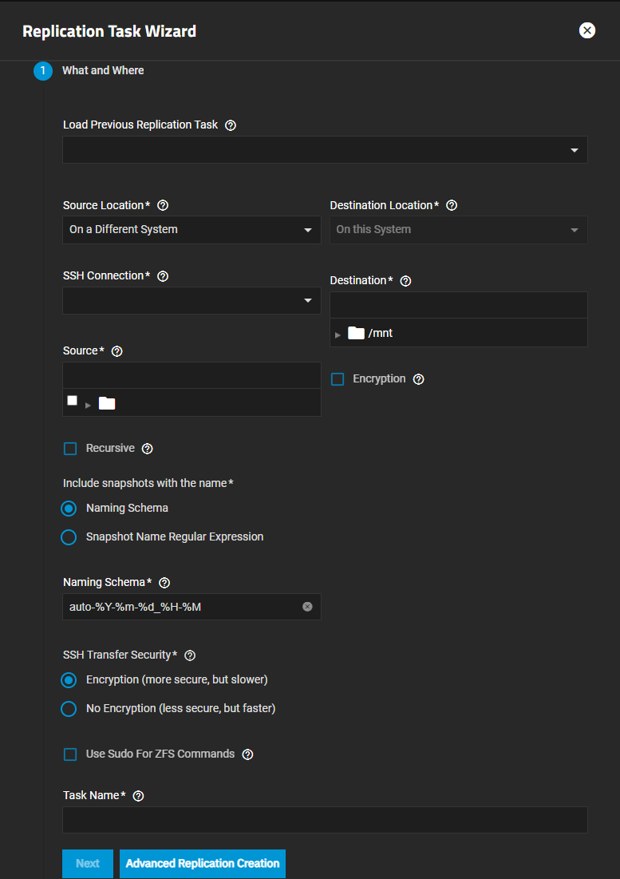Open the Source Location help tooltip
This screenshot has width=620, height=879.
(x=164, y=205)
